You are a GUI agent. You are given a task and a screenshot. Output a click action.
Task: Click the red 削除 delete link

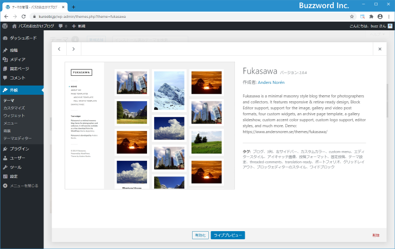click(x=376, y=235)
